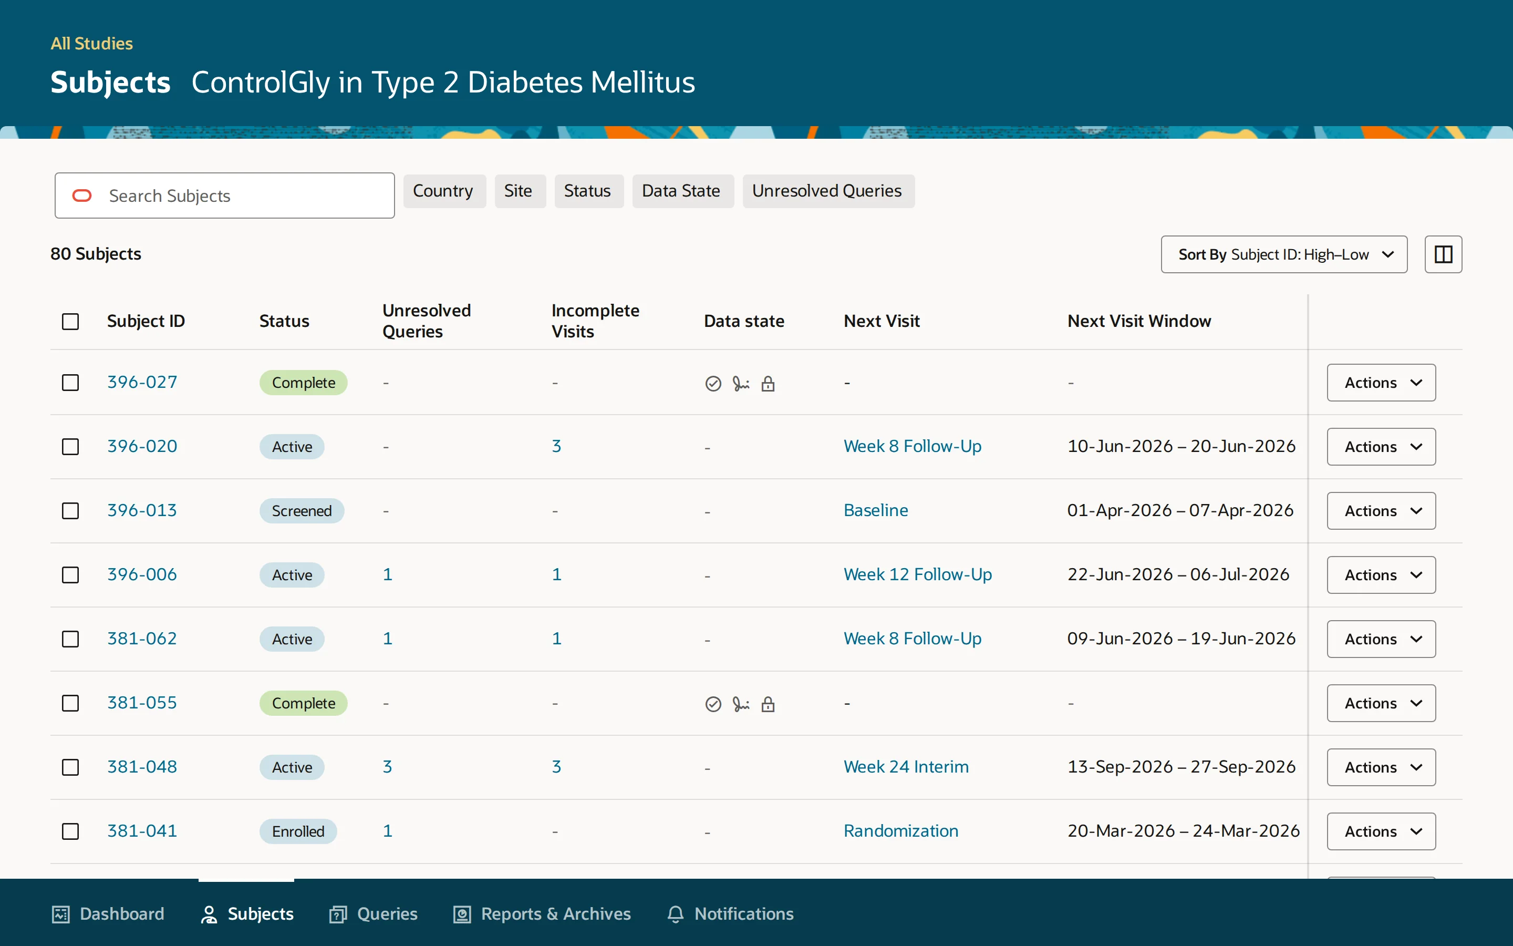Screen dimensions: 1513x946
Task: Open the Status filter chip
Action: (588, 191)
